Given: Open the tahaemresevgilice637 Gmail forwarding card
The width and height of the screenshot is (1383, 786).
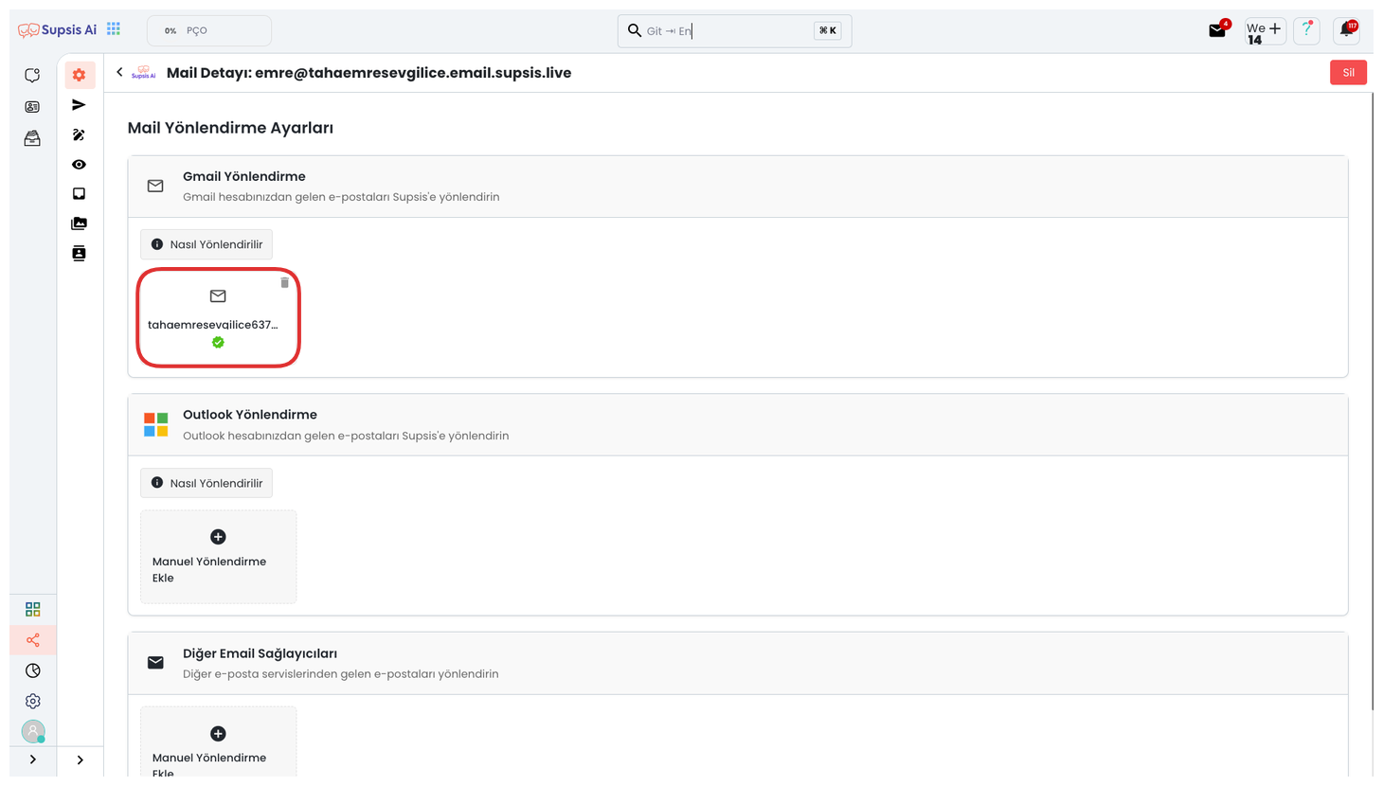Looking at the screenshot, I should point(218,317).
